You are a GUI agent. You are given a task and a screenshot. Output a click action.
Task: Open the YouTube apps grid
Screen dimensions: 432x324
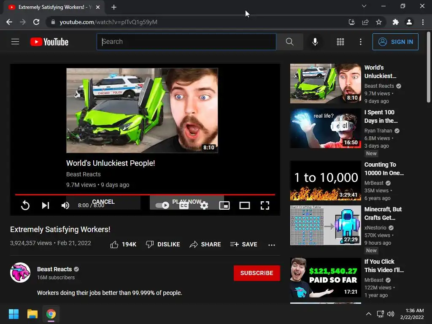point(340,42)
